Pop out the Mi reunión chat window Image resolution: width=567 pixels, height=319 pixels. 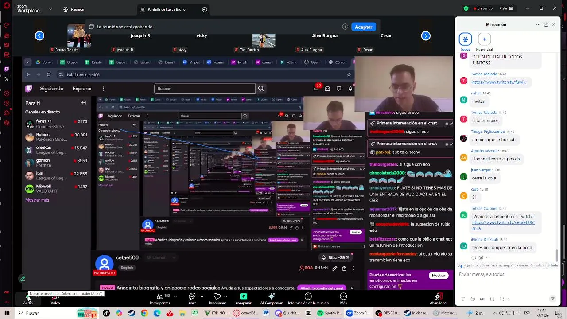click(546, 24)
